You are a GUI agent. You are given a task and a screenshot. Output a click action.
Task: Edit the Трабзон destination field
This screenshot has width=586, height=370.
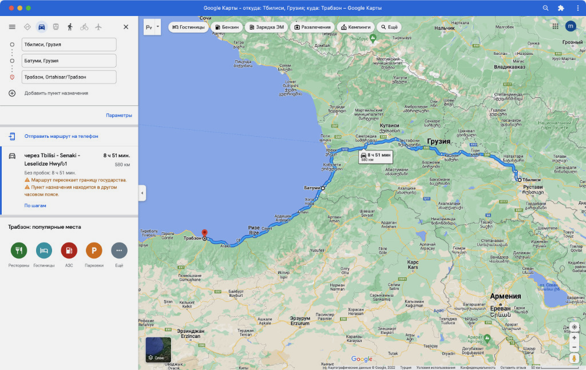(69, 77)
